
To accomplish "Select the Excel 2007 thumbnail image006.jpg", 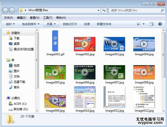I will 85,72.
